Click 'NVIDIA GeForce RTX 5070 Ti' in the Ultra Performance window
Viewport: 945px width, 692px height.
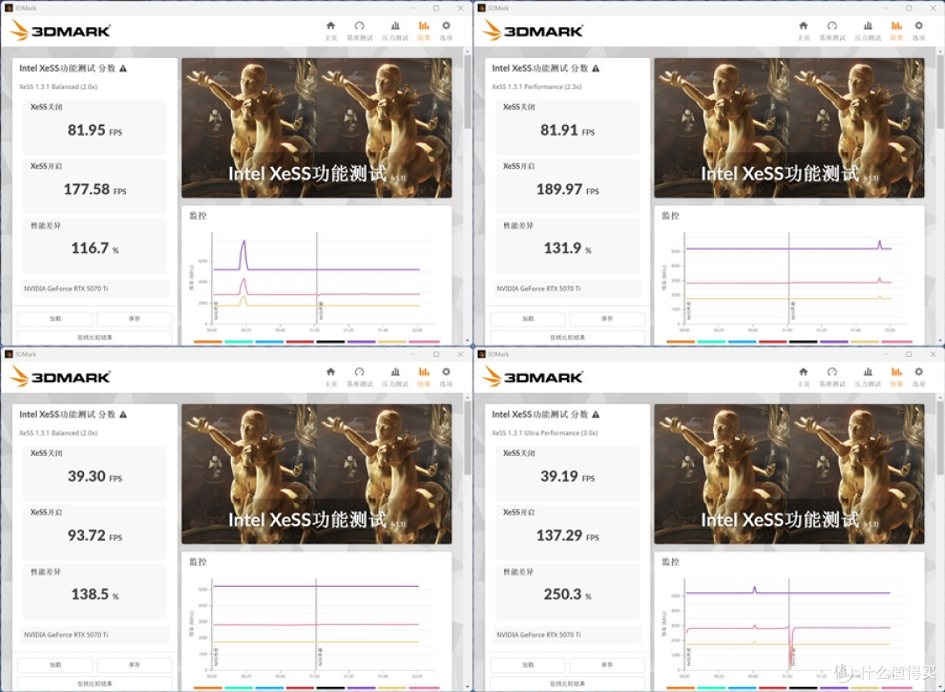[539, 635]
